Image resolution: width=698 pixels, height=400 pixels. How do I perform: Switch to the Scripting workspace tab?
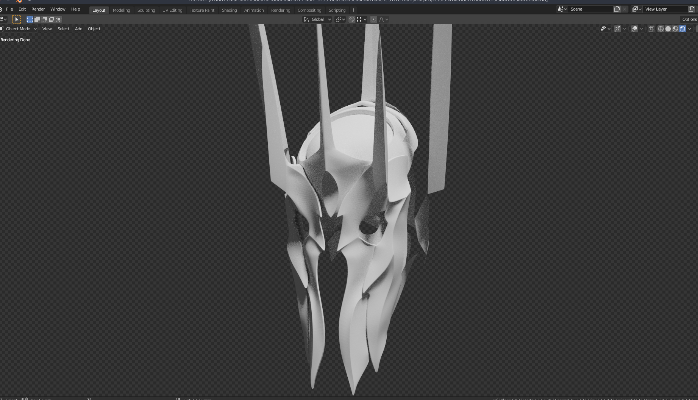[x=337, y=10]
